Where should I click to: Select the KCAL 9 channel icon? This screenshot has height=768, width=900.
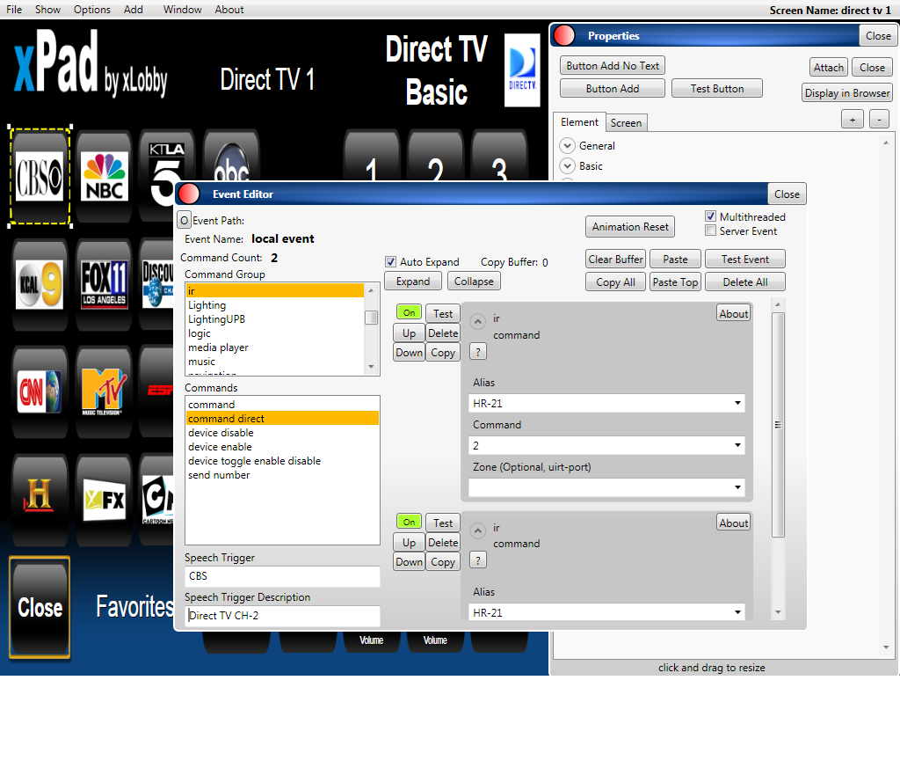coord(40,284)
